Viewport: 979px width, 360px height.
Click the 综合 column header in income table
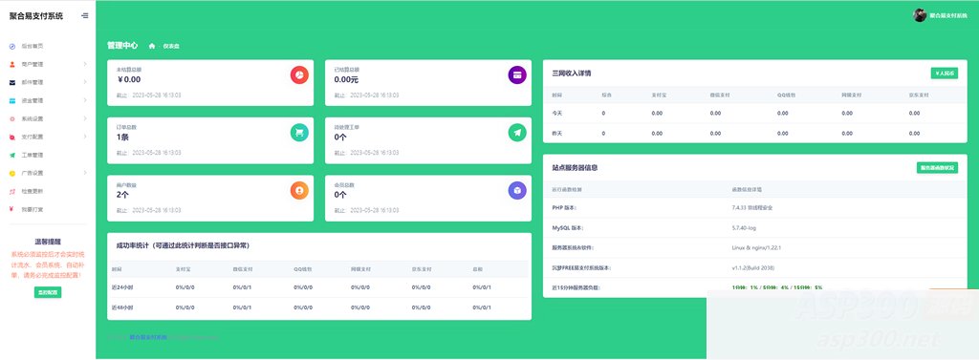pyautogui.click(x=606, y=95)
